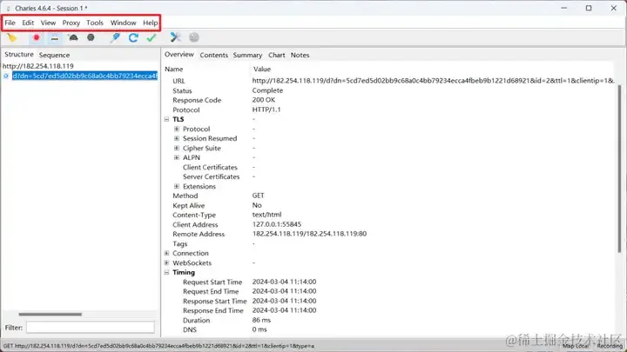Select the protocol value HTTP/1.1
The width and height of the screenshot is (627, 352).
point(266,110)
